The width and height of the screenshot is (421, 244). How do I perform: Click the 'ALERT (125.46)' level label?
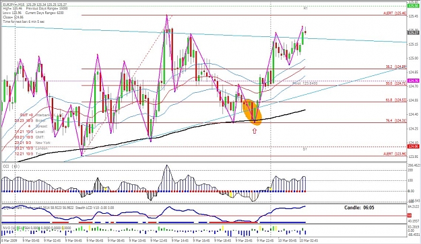395,13
